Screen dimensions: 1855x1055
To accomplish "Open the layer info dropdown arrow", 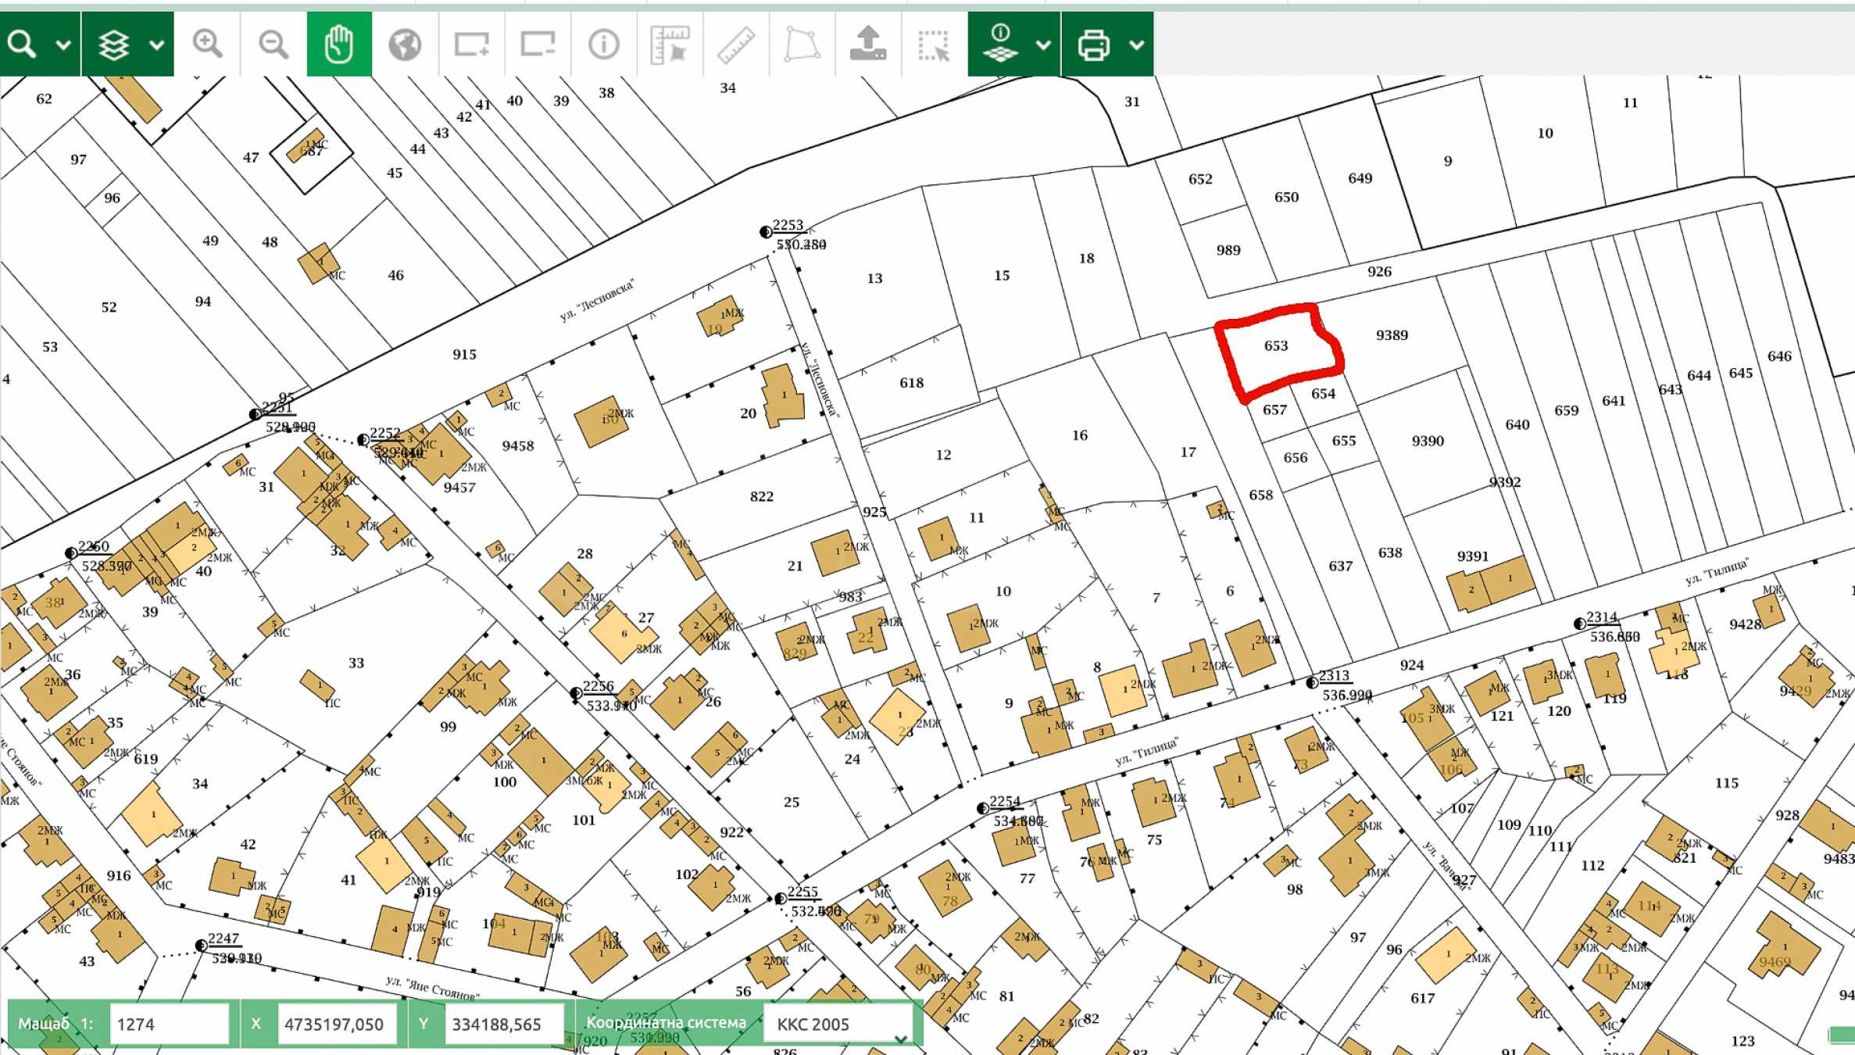I will click(x=1043, y=45).
